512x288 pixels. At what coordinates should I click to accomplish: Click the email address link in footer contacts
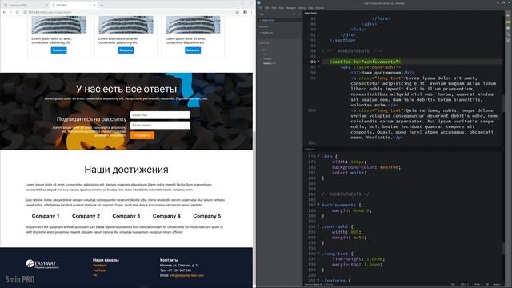click(186, 275)
